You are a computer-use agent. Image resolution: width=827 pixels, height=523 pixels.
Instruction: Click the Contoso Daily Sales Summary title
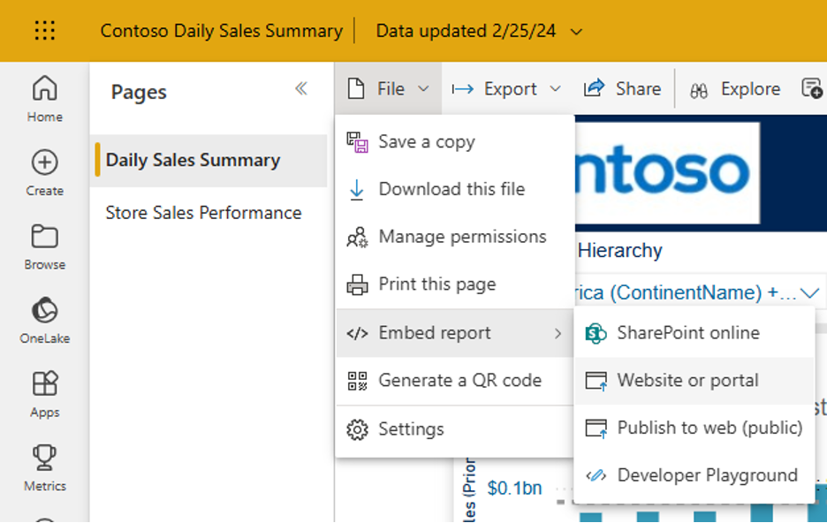[x=222, y=31]
